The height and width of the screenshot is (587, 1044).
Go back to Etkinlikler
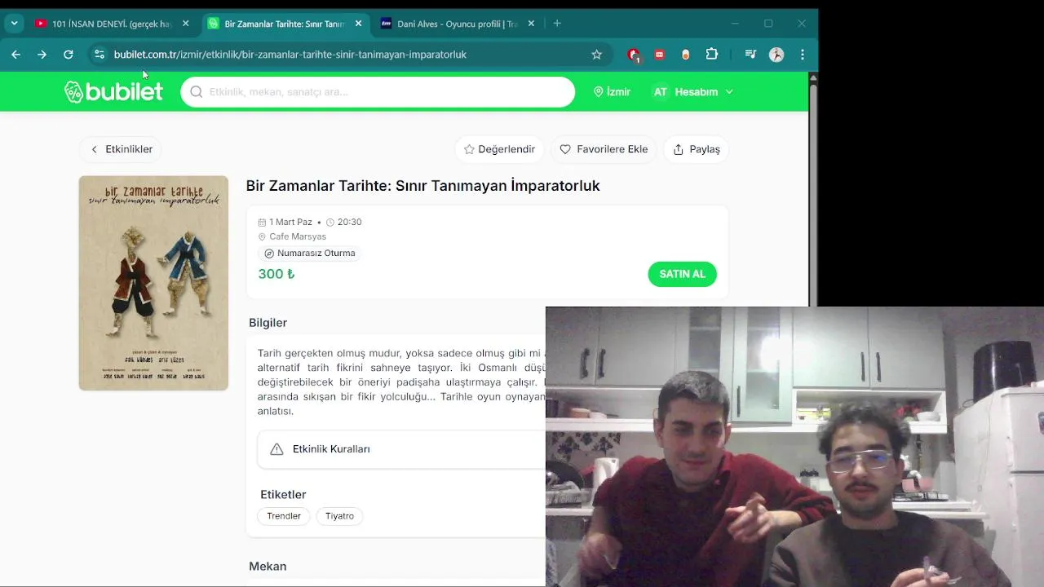pyautogui.click(x=121, y=149)
